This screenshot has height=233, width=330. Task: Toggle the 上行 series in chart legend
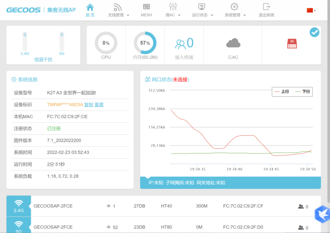click(281, 92)
